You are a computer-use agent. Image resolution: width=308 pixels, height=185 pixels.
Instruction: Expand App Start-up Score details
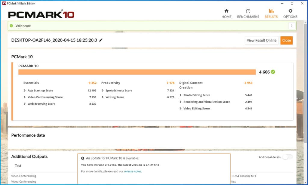(x=25, y=90)
